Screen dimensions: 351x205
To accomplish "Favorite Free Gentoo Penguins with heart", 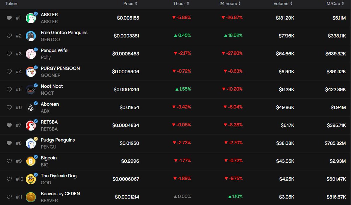I will tap(9, 36).
